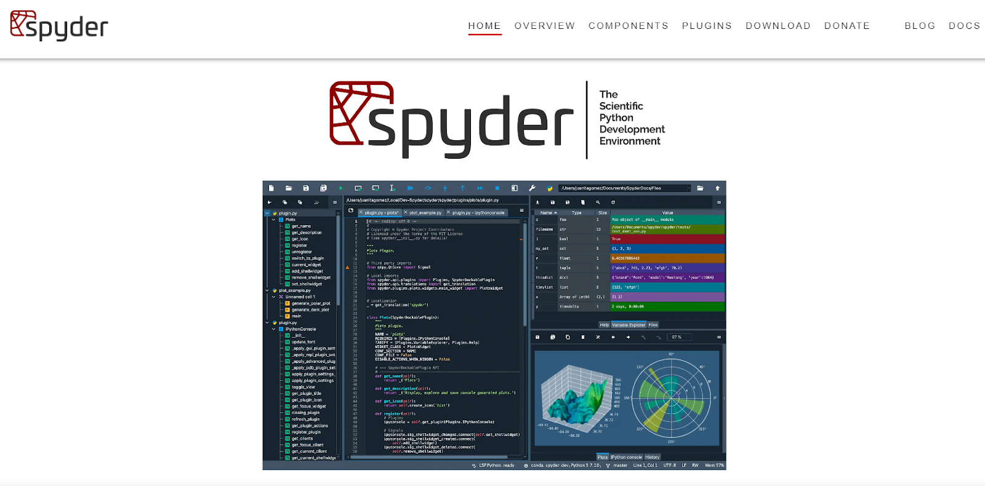Select get_description in the outline
Image resolution: width=985 pixels, height=486 pixels.
[307, 233]
